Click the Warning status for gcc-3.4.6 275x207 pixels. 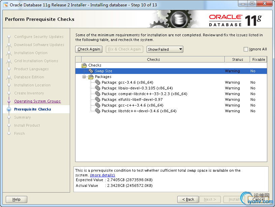pos(232,82)
